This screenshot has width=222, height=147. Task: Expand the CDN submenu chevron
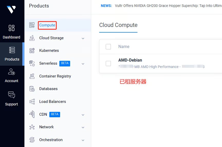tap(83, 115)
